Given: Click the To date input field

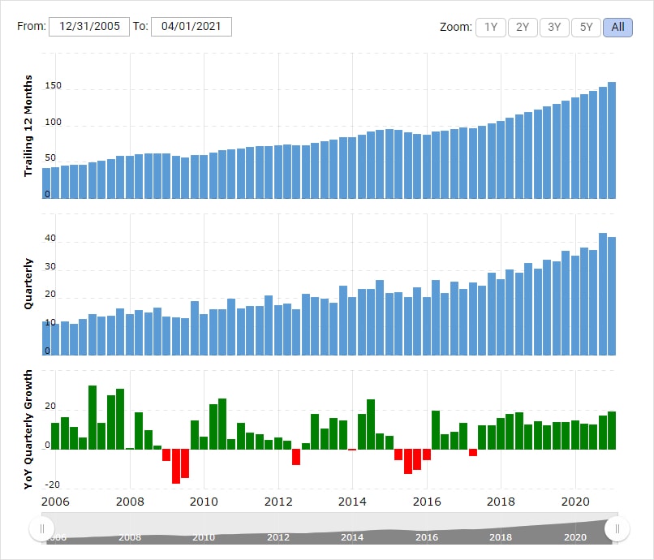Looking at the screenshot, I should (x=191, y=27).
